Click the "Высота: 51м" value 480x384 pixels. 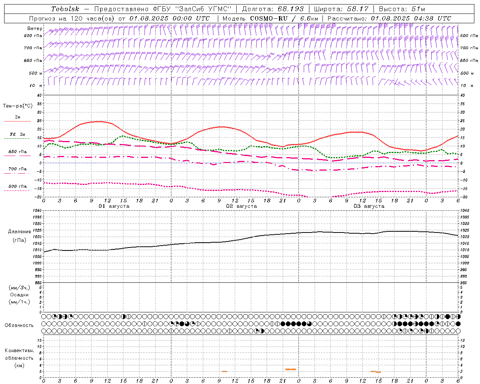pos(402,9)
